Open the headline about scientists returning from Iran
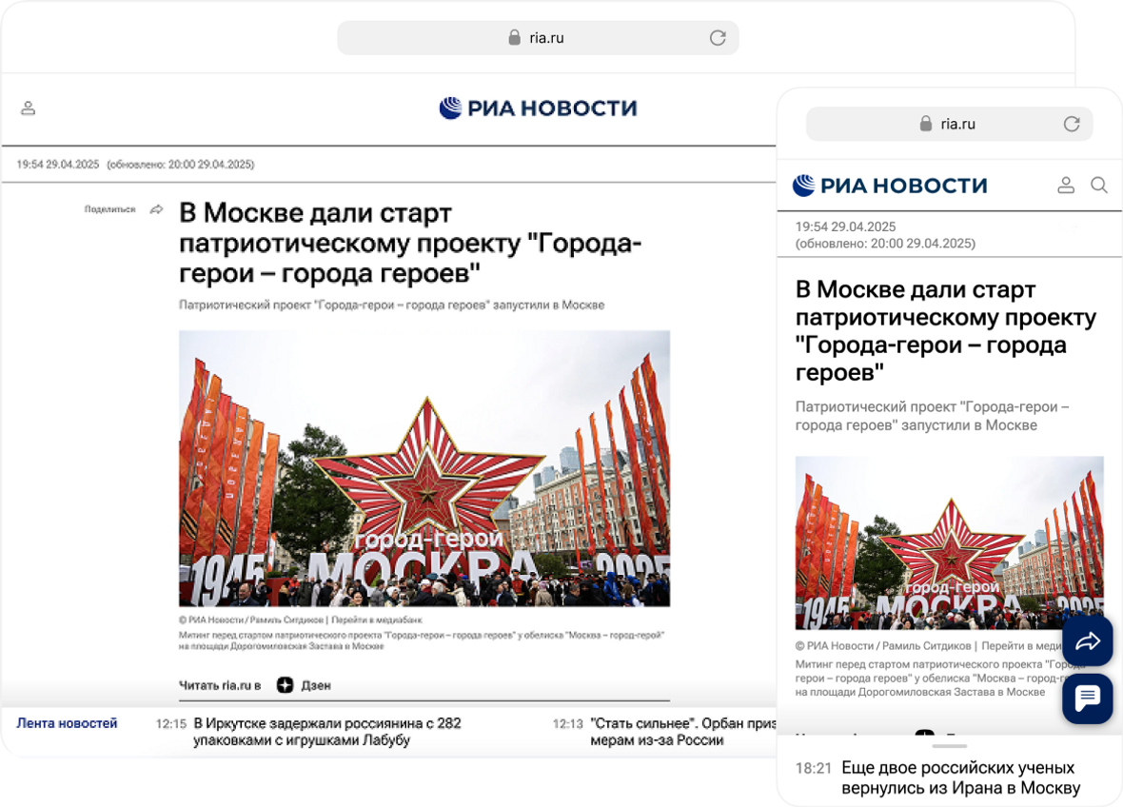 [x=961, y=777]
